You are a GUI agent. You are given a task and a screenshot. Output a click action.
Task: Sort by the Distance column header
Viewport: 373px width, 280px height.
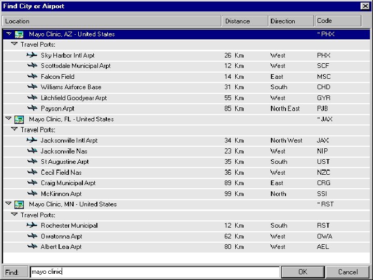pyautogui.click(x=245, y=21)
